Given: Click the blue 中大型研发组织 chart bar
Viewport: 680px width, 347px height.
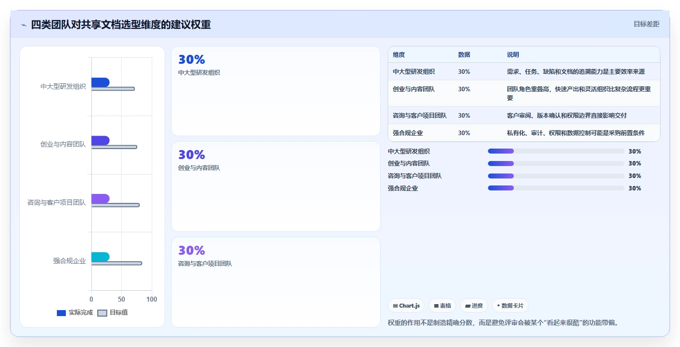Looking at the screenshot, I should [100, 82].
